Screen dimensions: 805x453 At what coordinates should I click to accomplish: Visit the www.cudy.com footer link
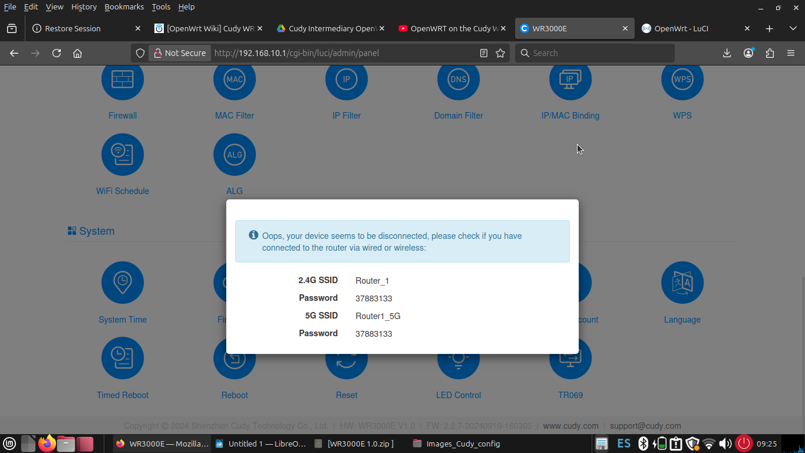(570, 426)
